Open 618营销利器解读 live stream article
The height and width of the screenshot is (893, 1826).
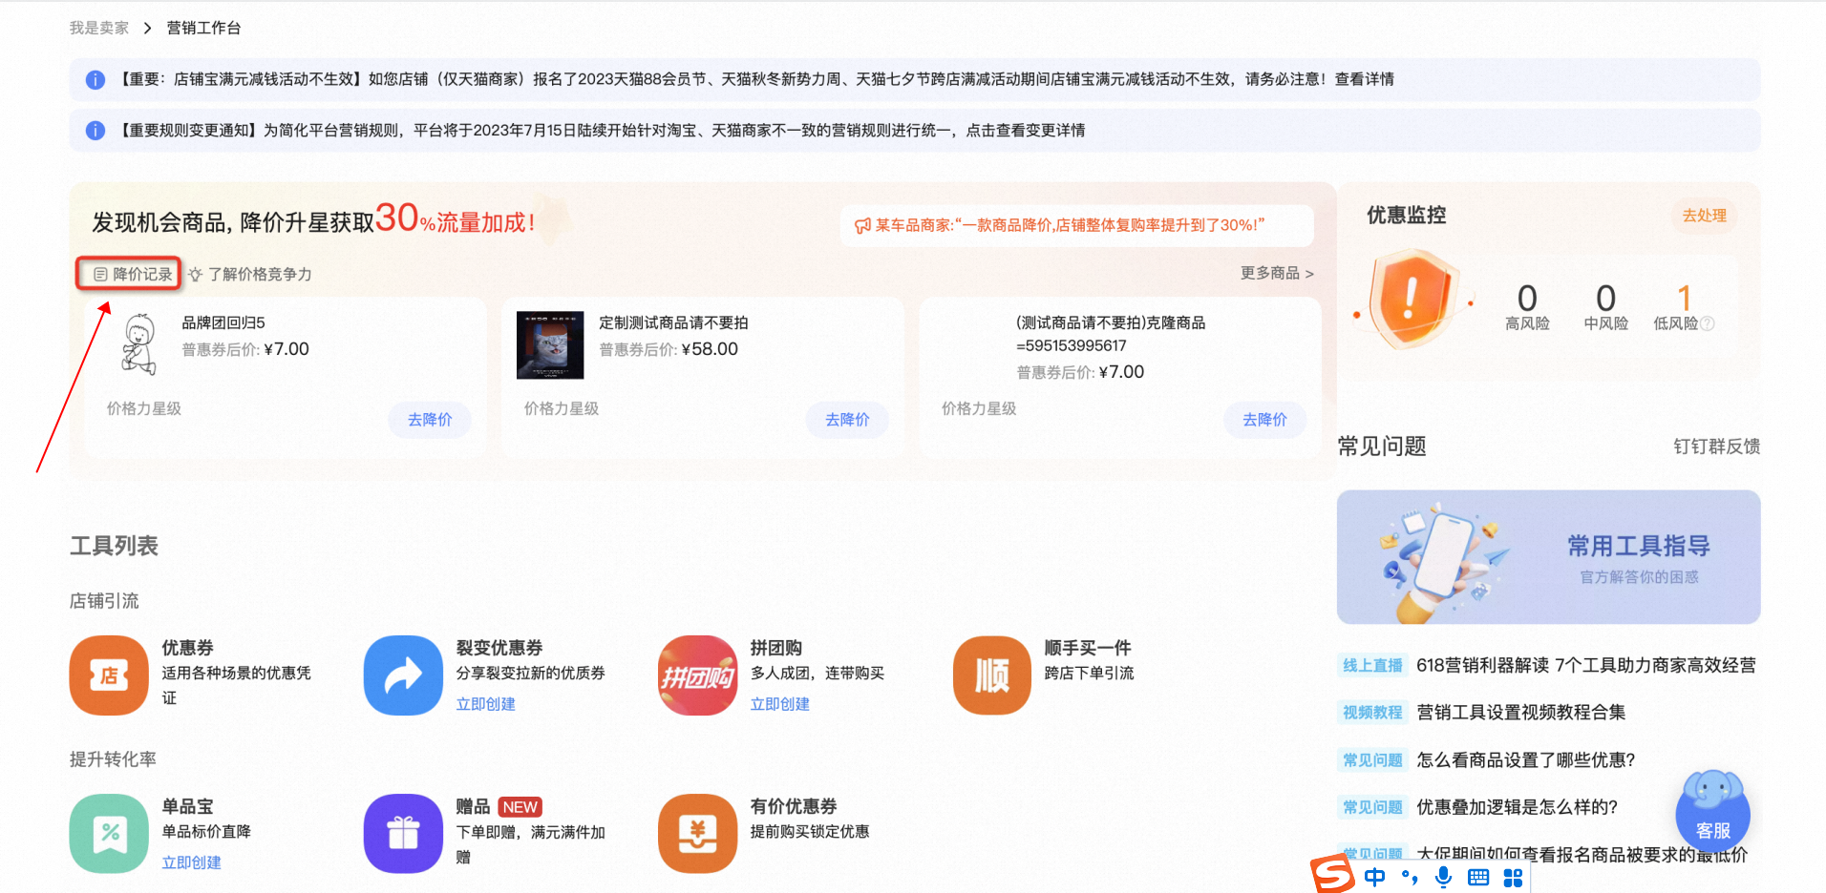click(x=1585, y=666)
